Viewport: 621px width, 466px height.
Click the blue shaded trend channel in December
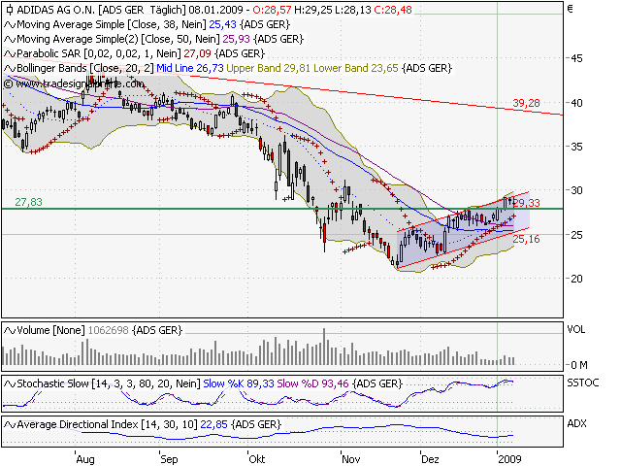pyautogui.click(x=463, y=230)
